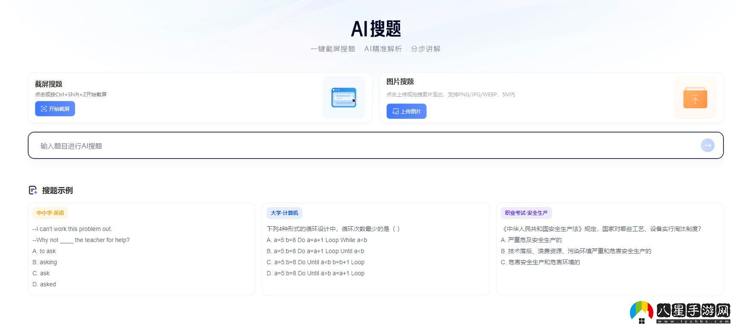This screenshot has height=326, width=735.
Task: Select option B. a=5:b=8 Loop Until a<b
Action: [x=315, y=251]
